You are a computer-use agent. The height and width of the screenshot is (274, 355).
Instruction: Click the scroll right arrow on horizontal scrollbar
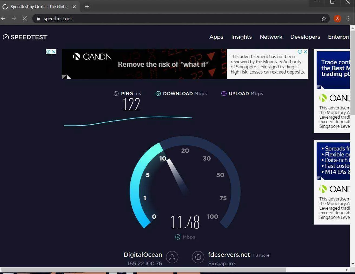(347, 270)
